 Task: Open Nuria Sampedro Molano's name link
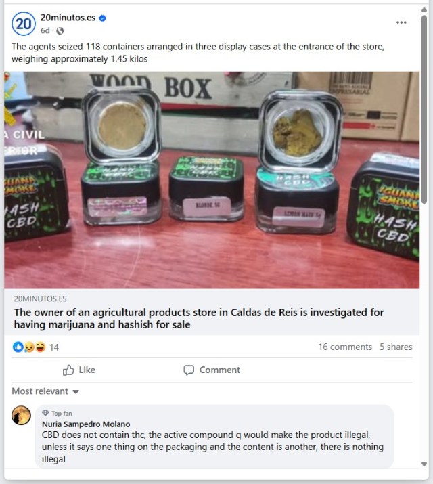86,424
